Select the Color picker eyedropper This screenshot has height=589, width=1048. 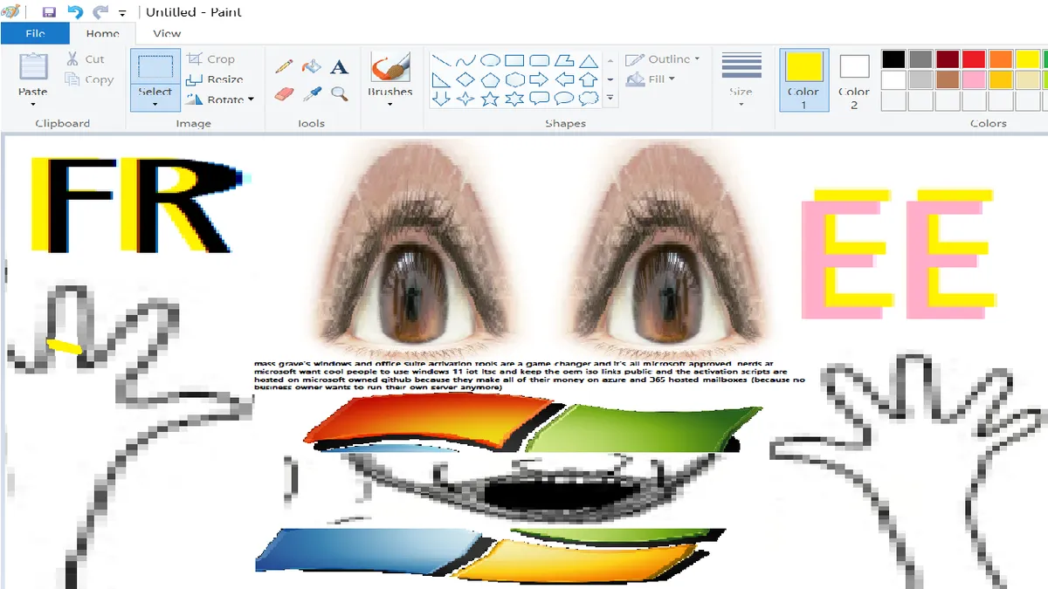click(311, 93)
